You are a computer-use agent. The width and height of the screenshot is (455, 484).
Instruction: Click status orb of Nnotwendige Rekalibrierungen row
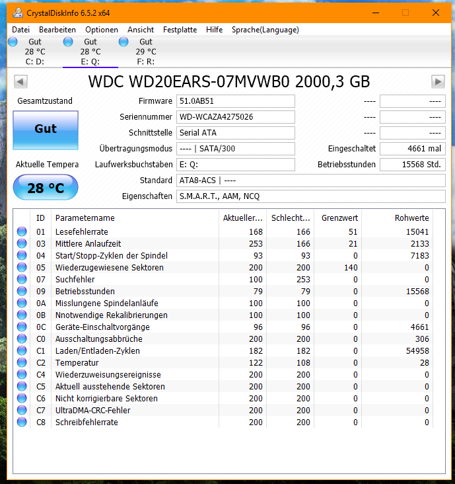pyautogui.click(x=22, y=315)
